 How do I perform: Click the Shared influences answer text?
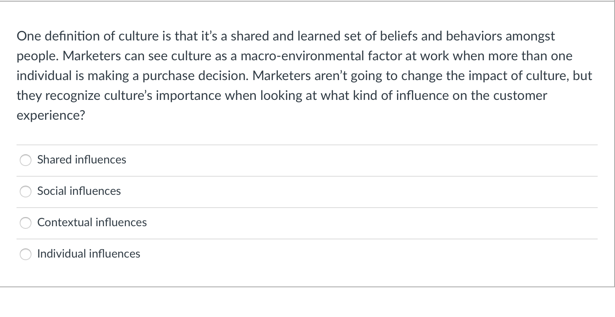(x=81, y=160)
